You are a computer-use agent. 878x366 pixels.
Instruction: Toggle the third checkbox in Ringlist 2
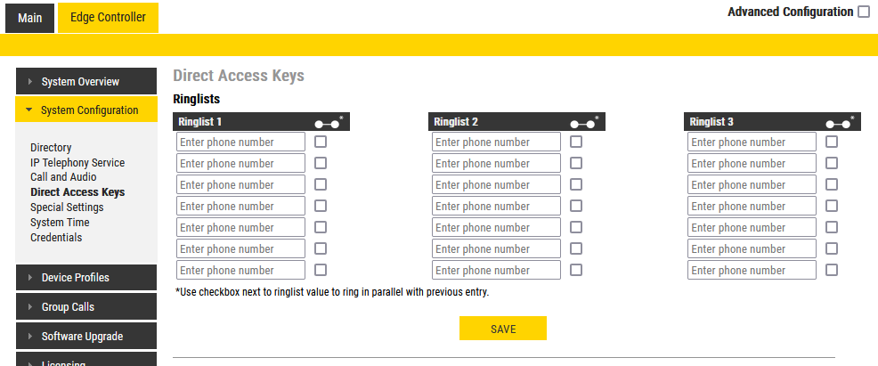(x=576, y=184)
